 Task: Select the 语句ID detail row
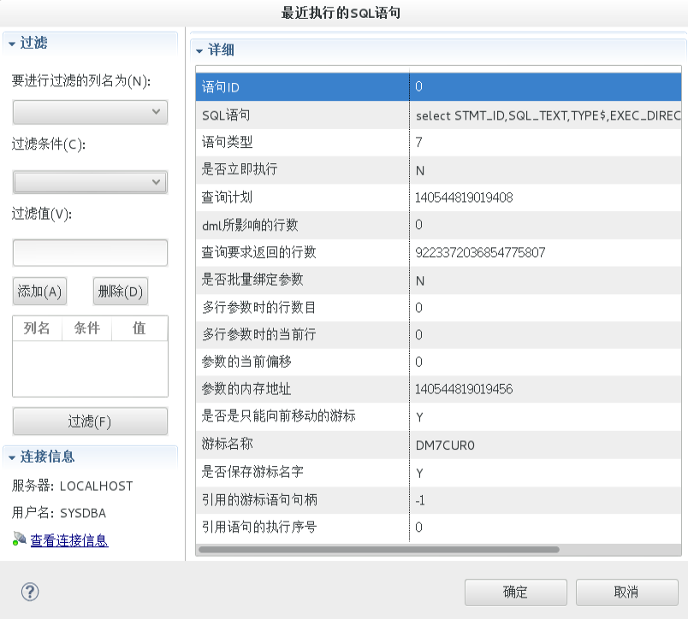[x=300, y=86]
